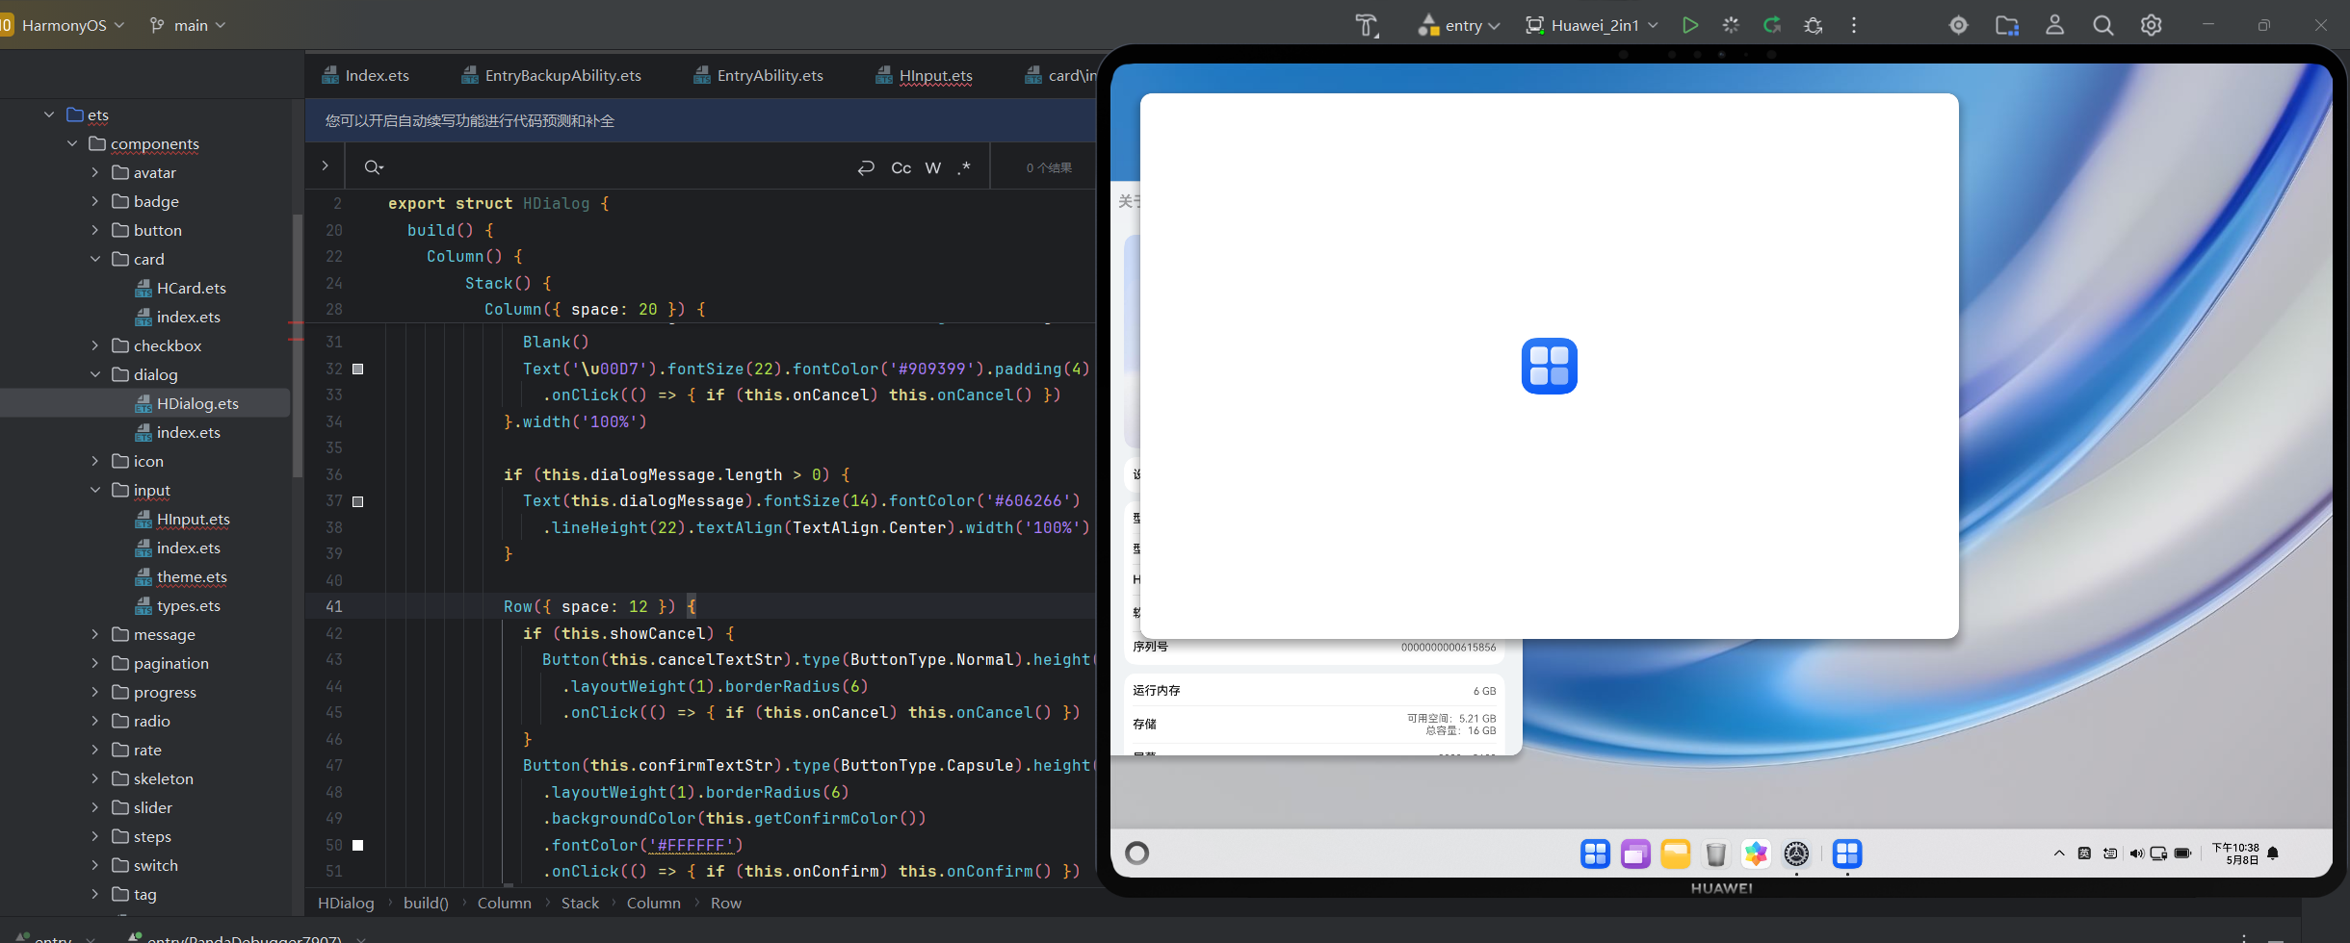
Task: Open the Huawei_2in1 device dropdown
Action: (x=1593, y=26)
